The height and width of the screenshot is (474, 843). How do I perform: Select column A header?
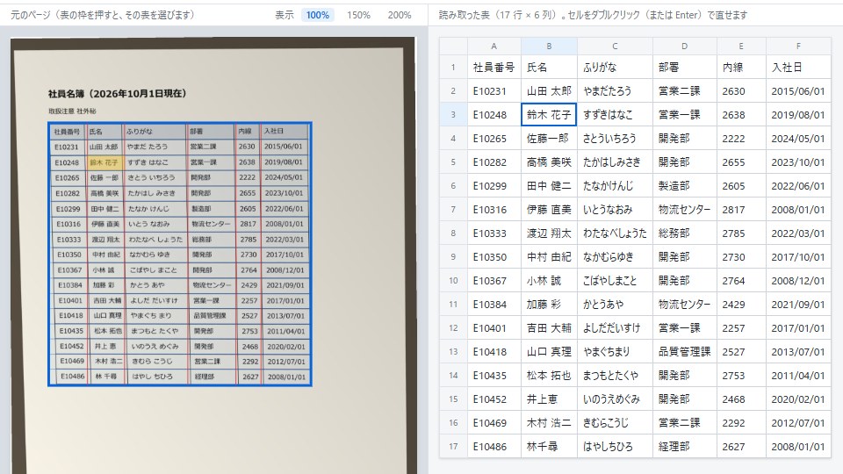coord(494,47)
